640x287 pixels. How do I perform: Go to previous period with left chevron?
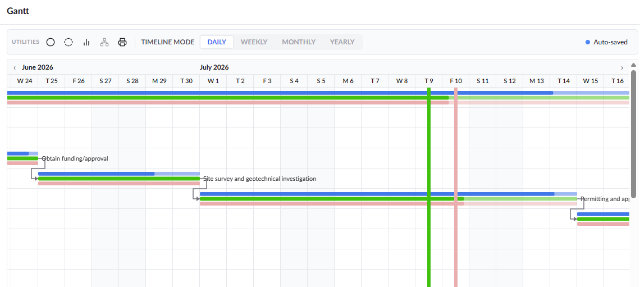coord(15,68)
